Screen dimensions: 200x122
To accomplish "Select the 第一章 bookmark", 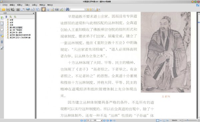I will (x=16, y=27).
